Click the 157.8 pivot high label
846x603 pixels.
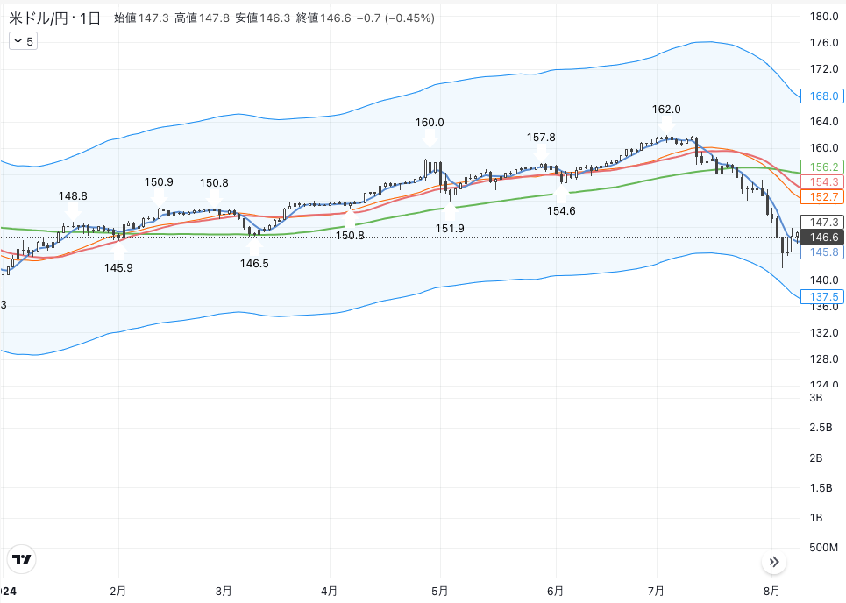541,138
